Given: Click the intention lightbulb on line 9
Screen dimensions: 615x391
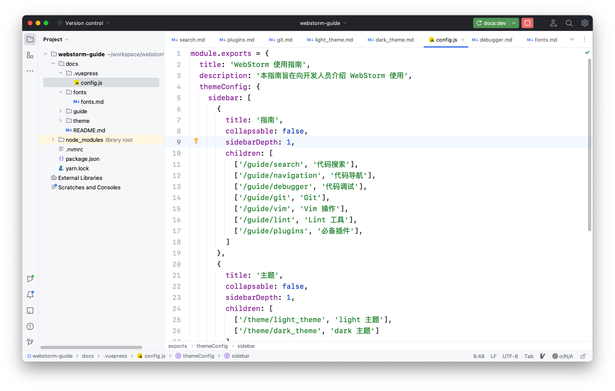Looking at the screenshot, I should click(x=196, y=141).
